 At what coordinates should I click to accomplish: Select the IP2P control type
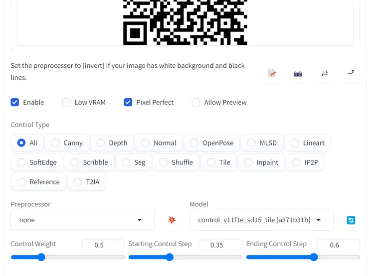[x=305, y=162]
